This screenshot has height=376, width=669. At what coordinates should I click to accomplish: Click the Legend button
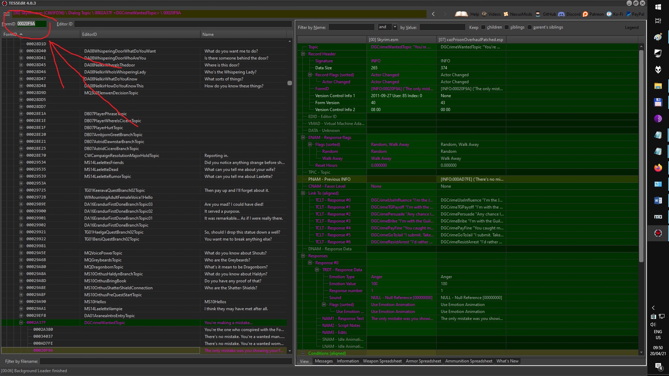pyautogui.click(x=632, y=28)
